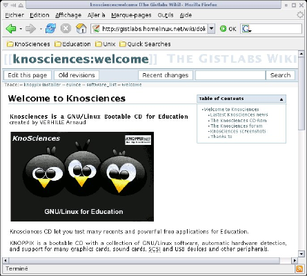Viewport: 307px width, 276px height.
Task: Reload the page with the blue refresh icon
Action: pyautogui.click(x=50, y=28)
